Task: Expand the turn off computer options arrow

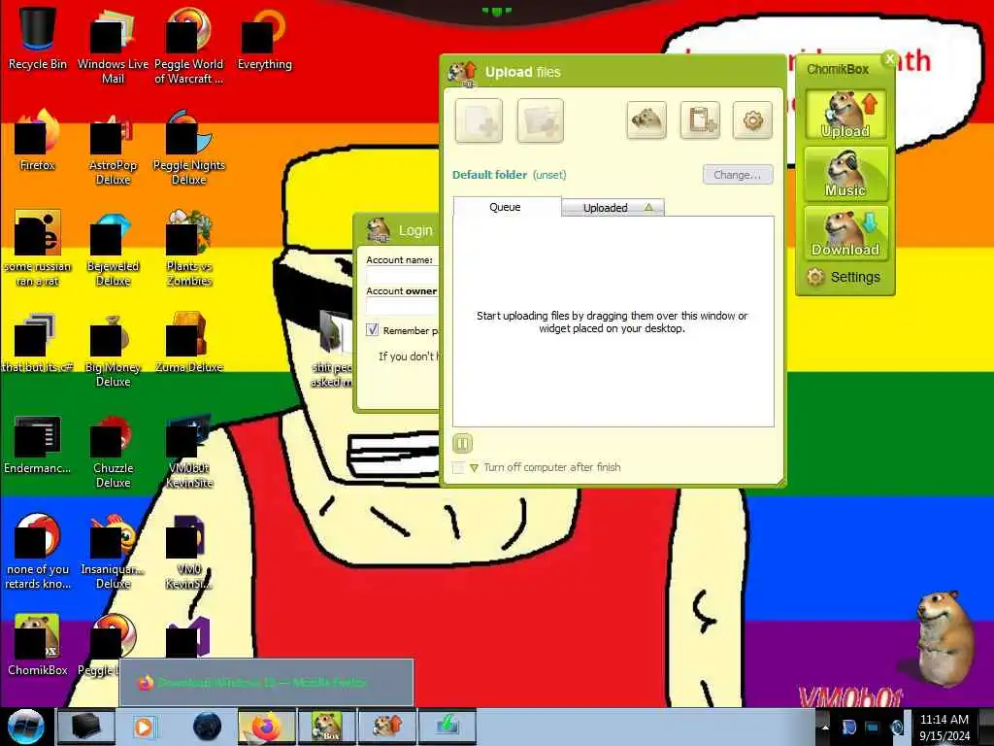Action: (474, 468)
